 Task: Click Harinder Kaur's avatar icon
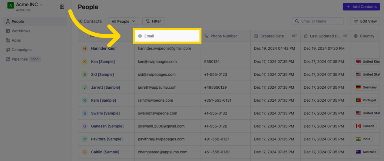pyautogui.click(x=85, y=48)
